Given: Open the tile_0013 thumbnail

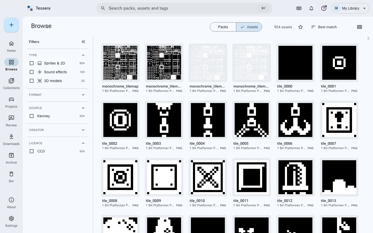Looking at the screenshot, I should 339,177.
